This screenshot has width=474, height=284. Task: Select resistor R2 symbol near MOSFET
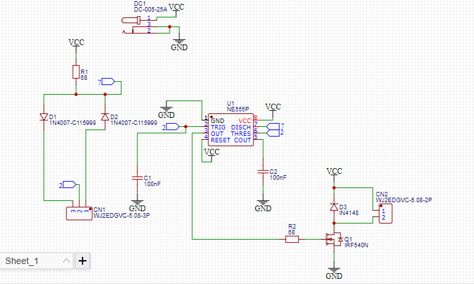pos(292,240)
